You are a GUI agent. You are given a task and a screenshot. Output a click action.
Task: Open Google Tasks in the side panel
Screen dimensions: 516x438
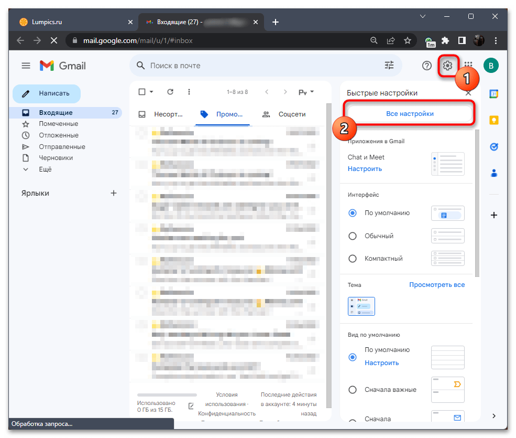coord(493,147)
